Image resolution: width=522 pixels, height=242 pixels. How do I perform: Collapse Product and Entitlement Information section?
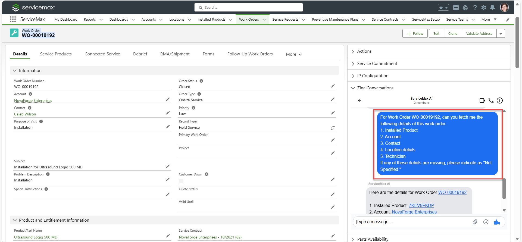15,220
